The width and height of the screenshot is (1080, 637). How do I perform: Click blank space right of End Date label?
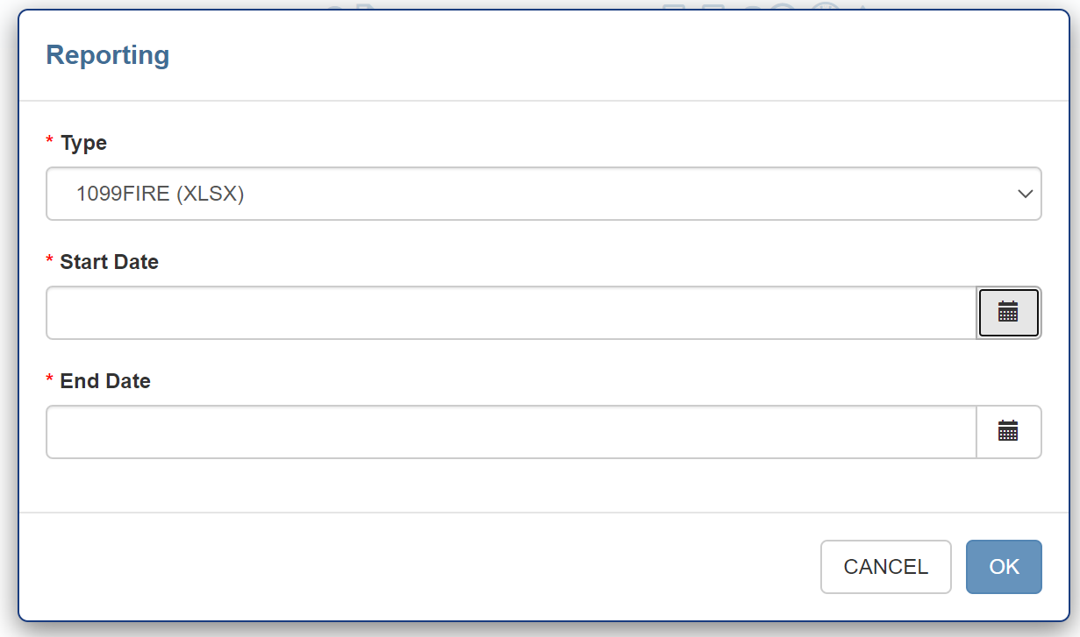[x=526, y=381]
